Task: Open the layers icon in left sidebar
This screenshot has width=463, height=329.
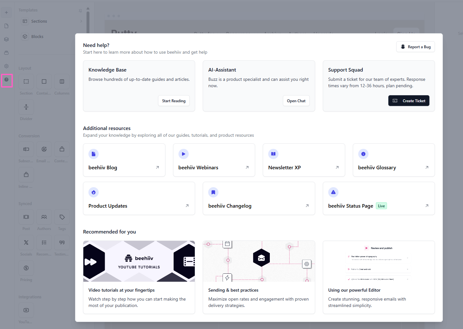Action: [x=6, y=39]
